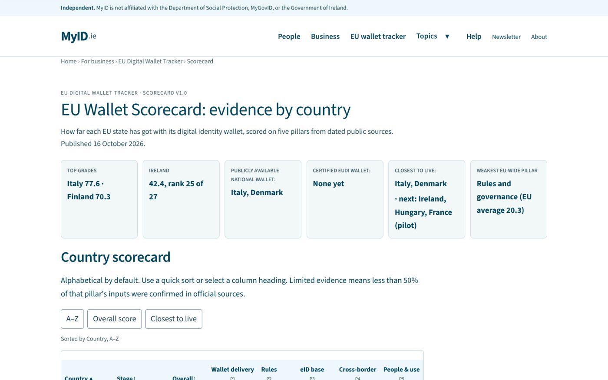
Task: Open the About page link
Action: (539, 37)
